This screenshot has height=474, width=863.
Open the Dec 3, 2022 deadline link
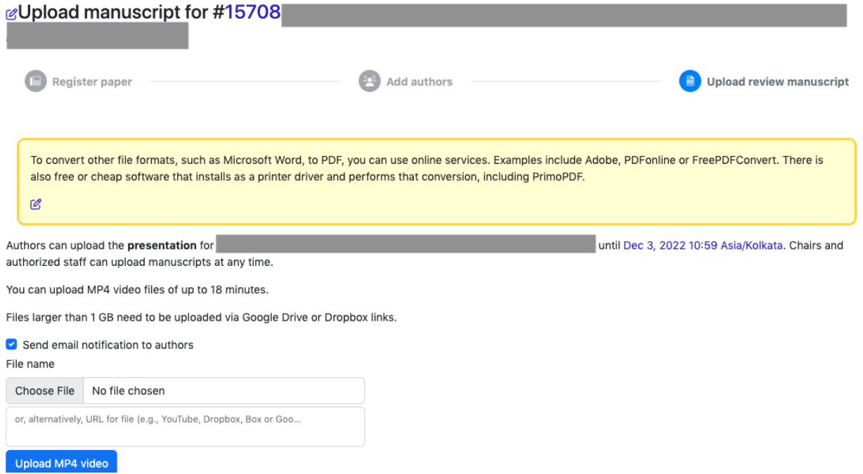[702, 245]
